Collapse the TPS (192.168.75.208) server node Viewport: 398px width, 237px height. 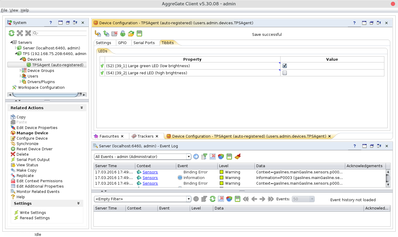click(16, 54)
